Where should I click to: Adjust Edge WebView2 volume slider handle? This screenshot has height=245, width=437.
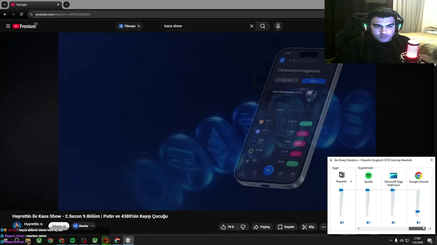(x=393, y=190)
